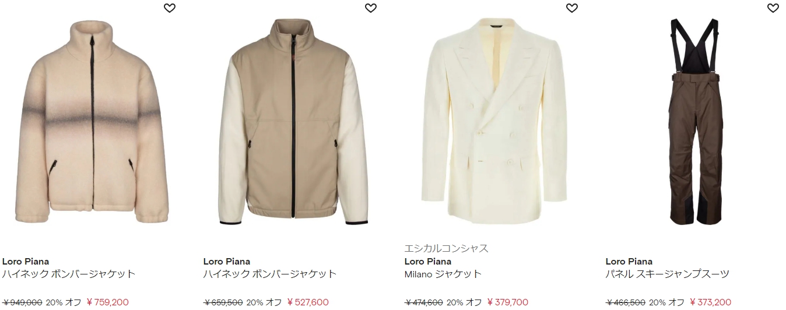Viewport: 786px width, 310px height.
Task: View the brown ski suspender pants image
Action: pos(695,121)
